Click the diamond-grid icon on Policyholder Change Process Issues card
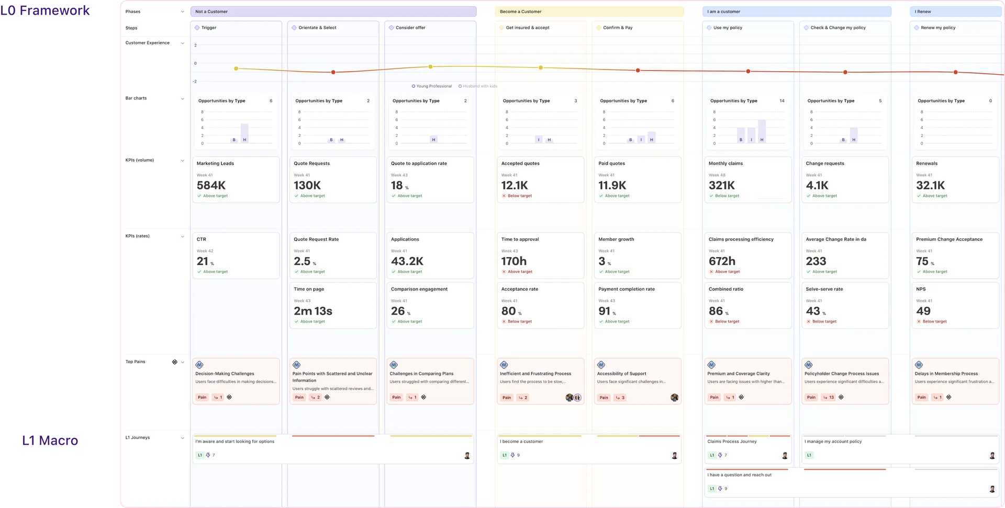The width and height of the screenshot is (1005, 508). (841, 397)
